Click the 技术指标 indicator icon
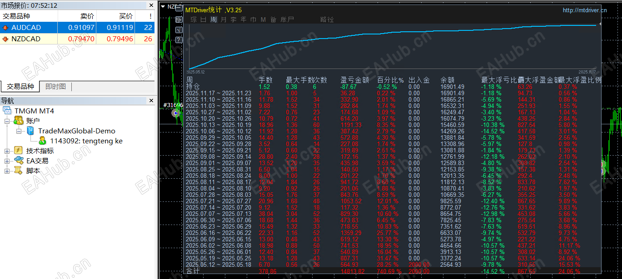 [19, 151]
